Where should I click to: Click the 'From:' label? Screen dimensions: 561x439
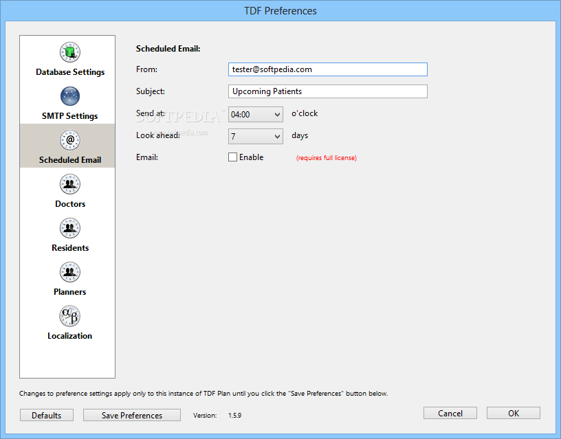(146, 69)
